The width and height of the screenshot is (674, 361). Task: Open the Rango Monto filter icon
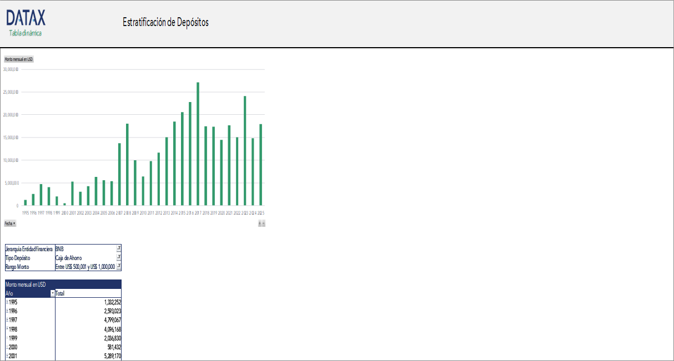coord(119,267)
